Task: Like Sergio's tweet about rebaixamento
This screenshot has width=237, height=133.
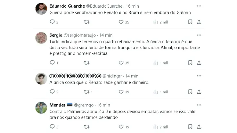Action: [121, 63]
